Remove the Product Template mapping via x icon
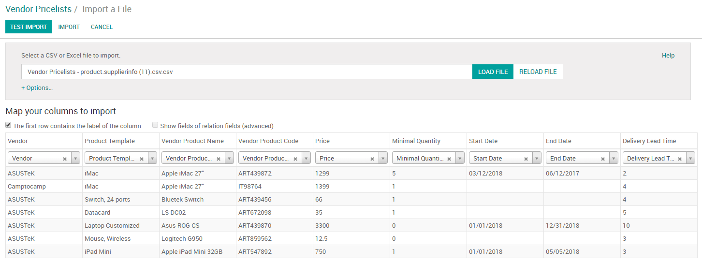This screenshot has height=263, width=702. (x=142, y=159)
